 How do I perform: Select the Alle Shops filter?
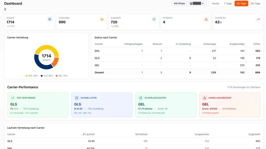tap(179, 3)
